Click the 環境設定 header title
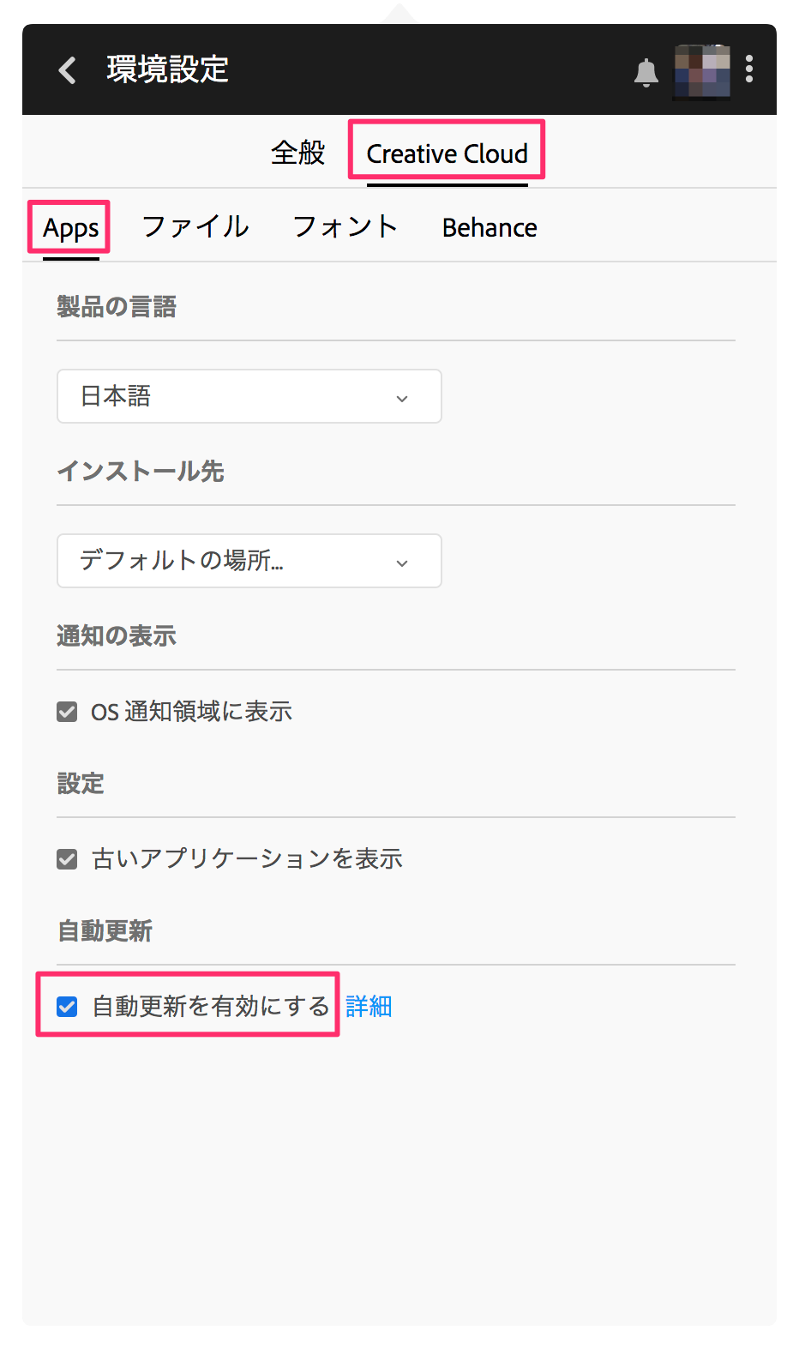This screenshot has width=799, height=1348. (x=168, y=69)
